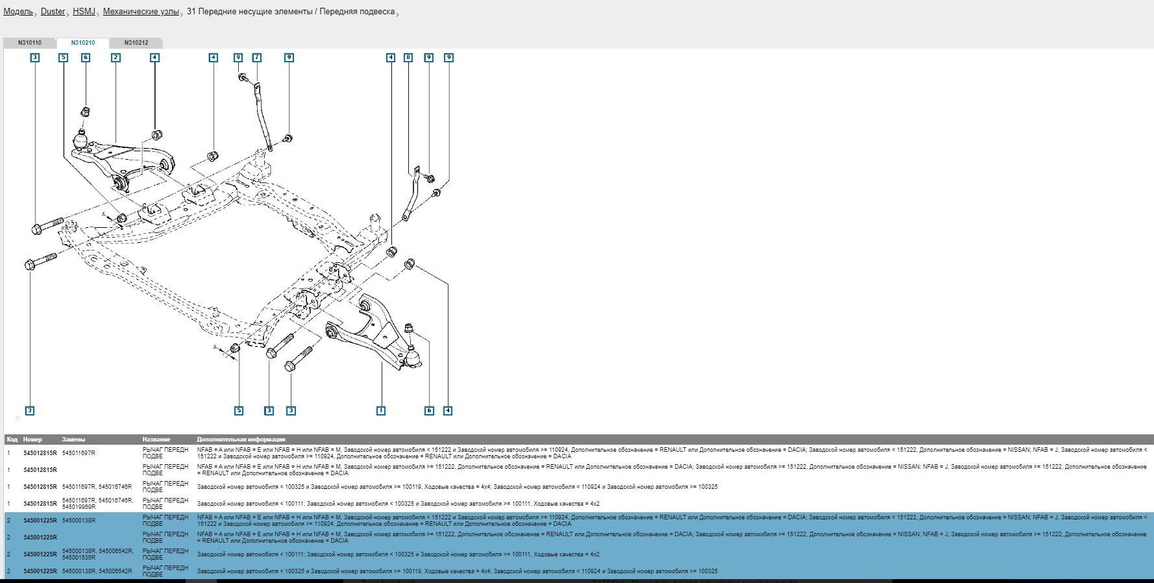Switch to the N310110 tab
This screenshot has width=1154, height=583.
[x=30, y=43]
